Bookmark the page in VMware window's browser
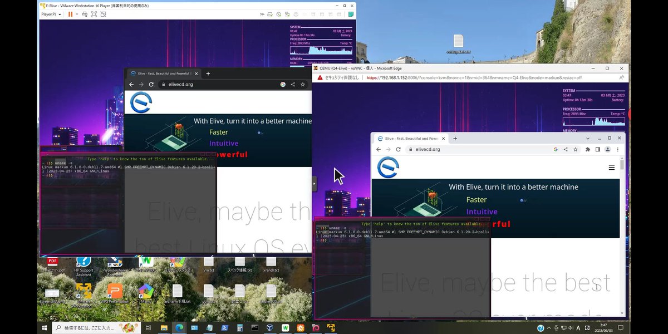Screen dimensions: 668x334 click(x=303, y=85)
